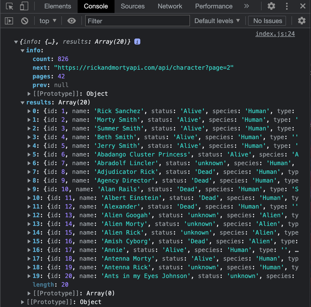Toggle the device toolbar icon
The image size is (311, 307).
pos(24,6)
